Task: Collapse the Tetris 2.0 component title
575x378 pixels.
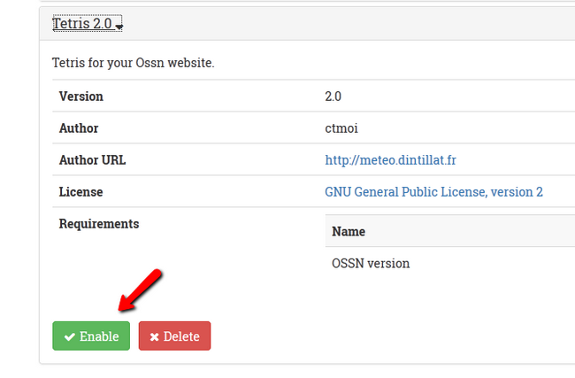Action: point(83,24)
